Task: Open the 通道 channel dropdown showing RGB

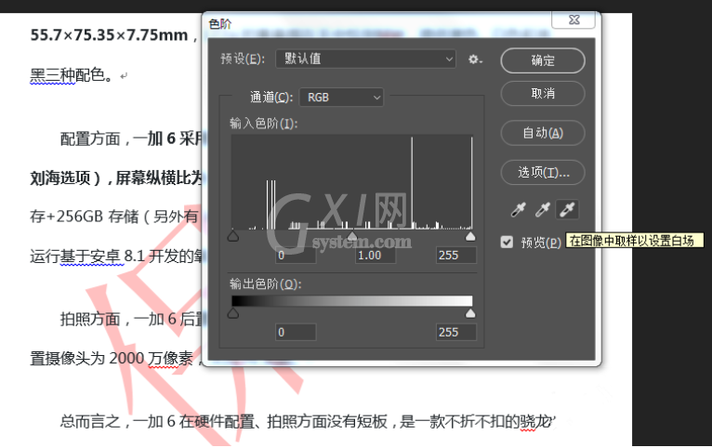Action: (341, 98)
